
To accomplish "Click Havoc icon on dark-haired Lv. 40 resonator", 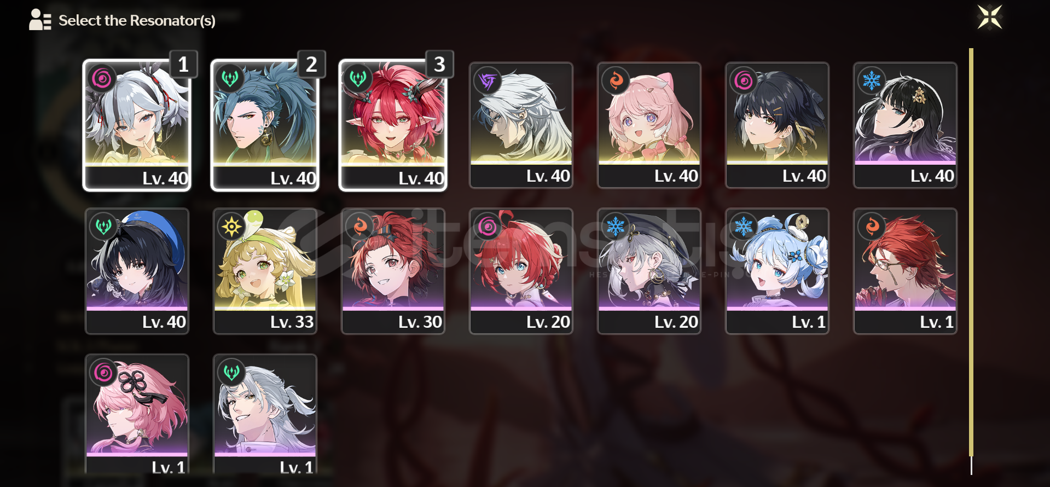I will coord(743,81).
